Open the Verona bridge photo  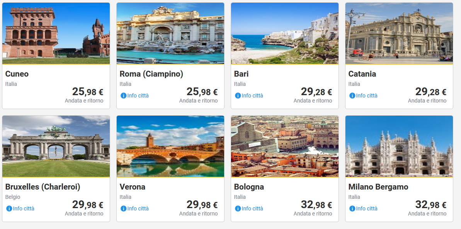(170, 146)
